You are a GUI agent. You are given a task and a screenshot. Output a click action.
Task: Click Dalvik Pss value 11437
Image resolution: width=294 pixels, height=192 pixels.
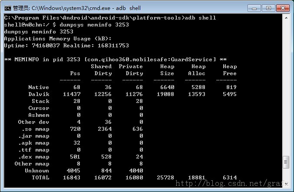point(72,94)
